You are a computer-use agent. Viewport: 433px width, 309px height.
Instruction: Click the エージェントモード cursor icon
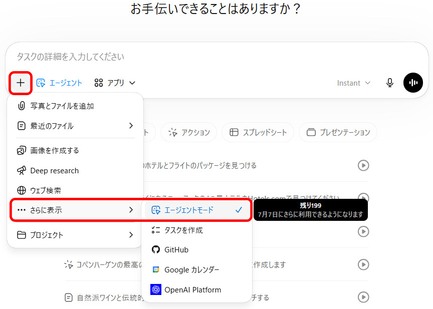tap(156, 210)
